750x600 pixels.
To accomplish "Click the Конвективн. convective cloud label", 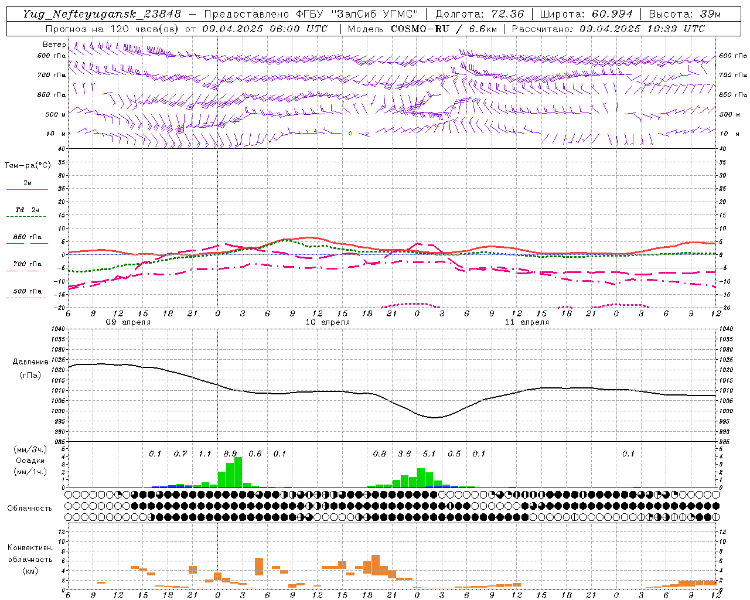I will (30, 548).
